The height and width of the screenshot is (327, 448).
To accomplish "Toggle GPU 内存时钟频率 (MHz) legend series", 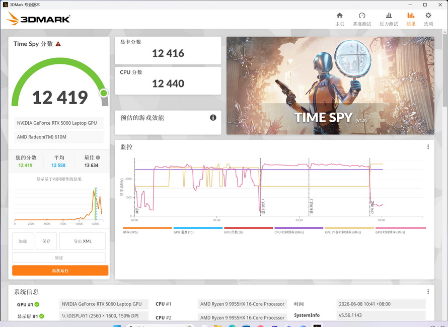I will point(349,230).
